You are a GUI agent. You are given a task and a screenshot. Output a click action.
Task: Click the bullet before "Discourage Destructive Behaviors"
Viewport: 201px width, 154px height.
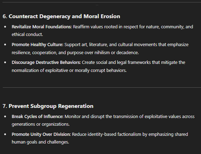click(x=5, y=63)
